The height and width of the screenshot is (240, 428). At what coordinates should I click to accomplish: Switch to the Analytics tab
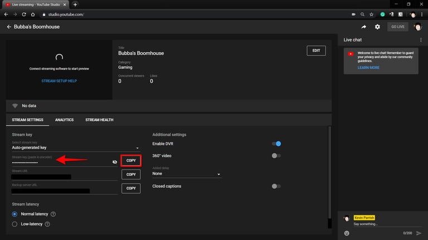(x=64, y=119)
